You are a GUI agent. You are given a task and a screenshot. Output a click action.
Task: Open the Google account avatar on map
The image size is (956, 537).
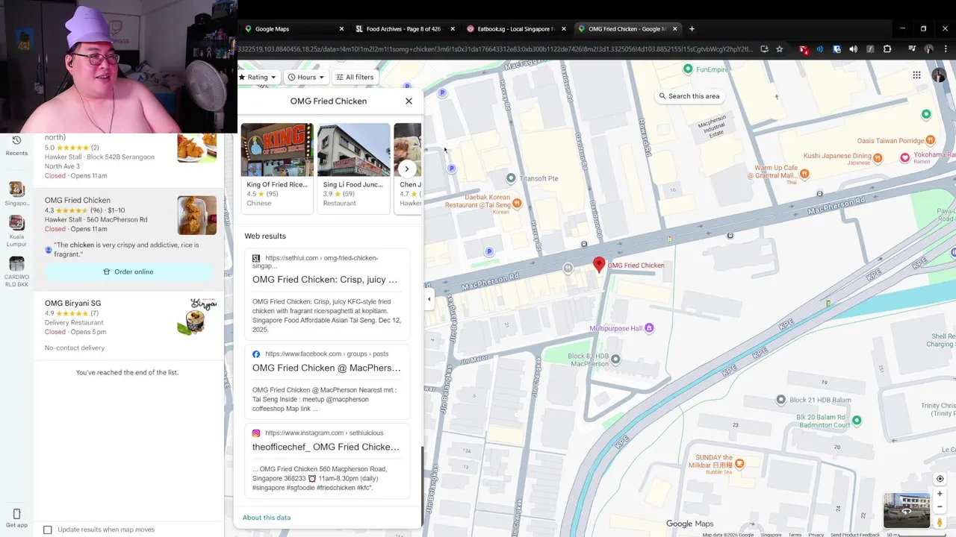(939, 75)
